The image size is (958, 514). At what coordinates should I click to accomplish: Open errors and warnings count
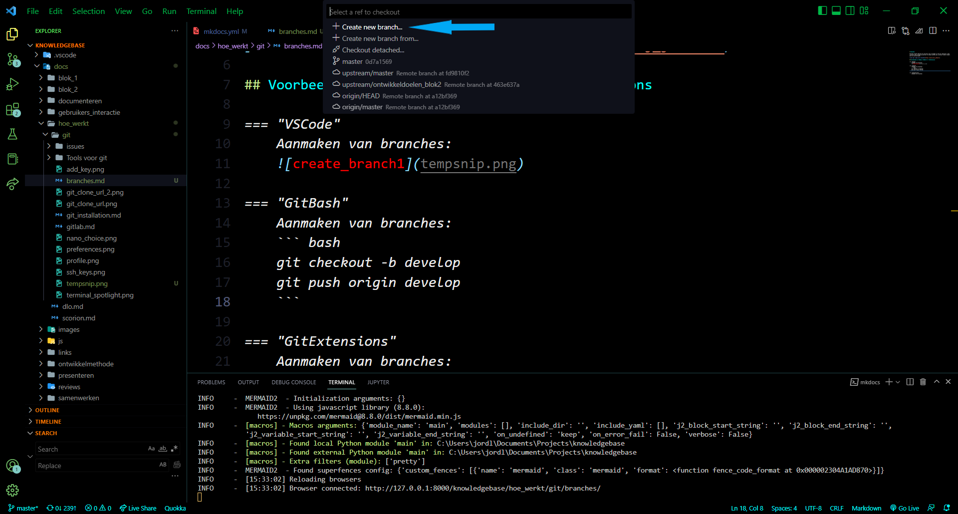tap(98, 508)
